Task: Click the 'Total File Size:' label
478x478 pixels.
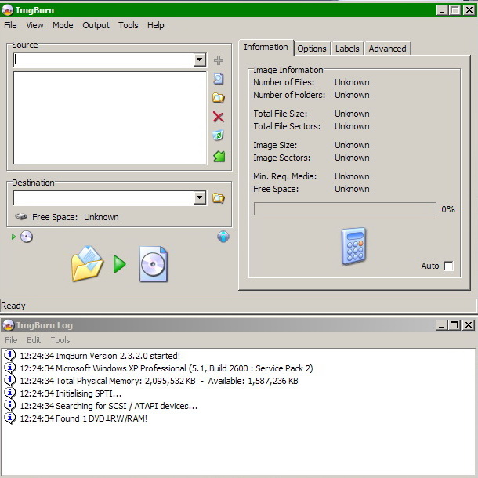Action: coord(281,114)
